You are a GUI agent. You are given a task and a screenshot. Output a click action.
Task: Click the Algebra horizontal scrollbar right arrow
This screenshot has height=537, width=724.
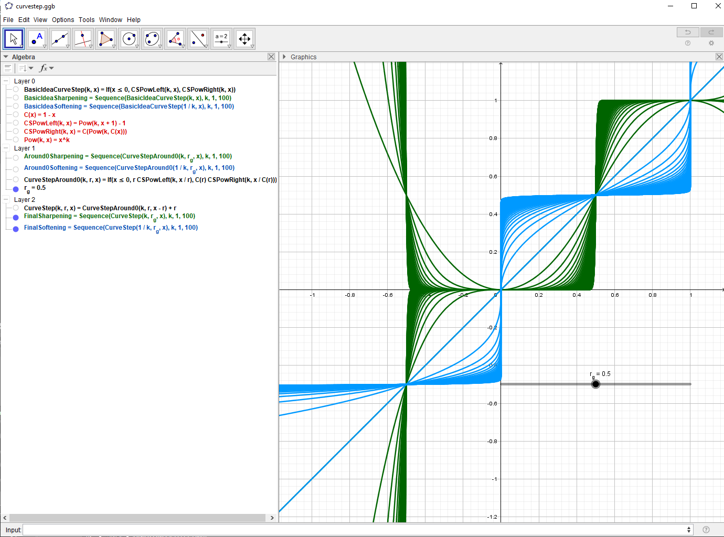click(x=272, y=518)
